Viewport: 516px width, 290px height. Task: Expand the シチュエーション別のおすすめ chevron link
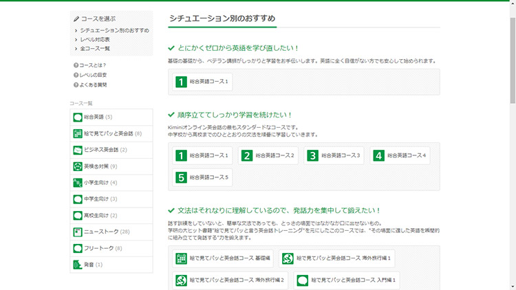click(x=76, y=31)
